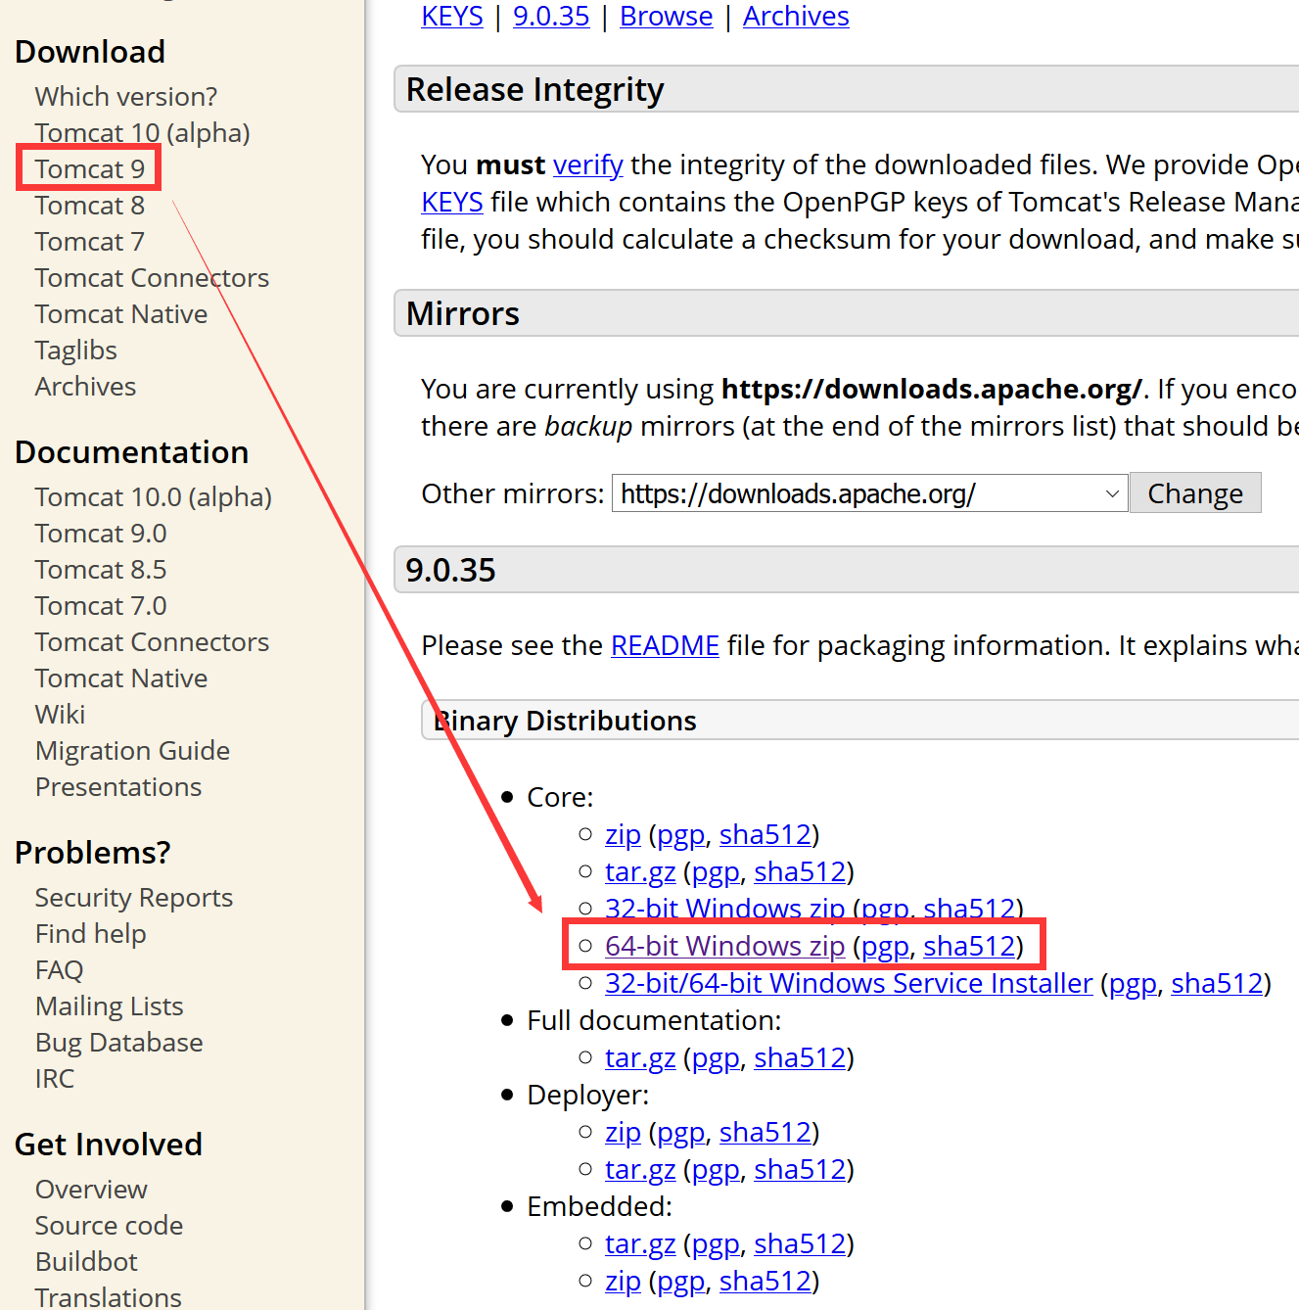Image resolution: width=1299 pixels, height=1310 pixels.
Task: Open the Tomcat 9.0 documentation
Action: click(100, 533)
